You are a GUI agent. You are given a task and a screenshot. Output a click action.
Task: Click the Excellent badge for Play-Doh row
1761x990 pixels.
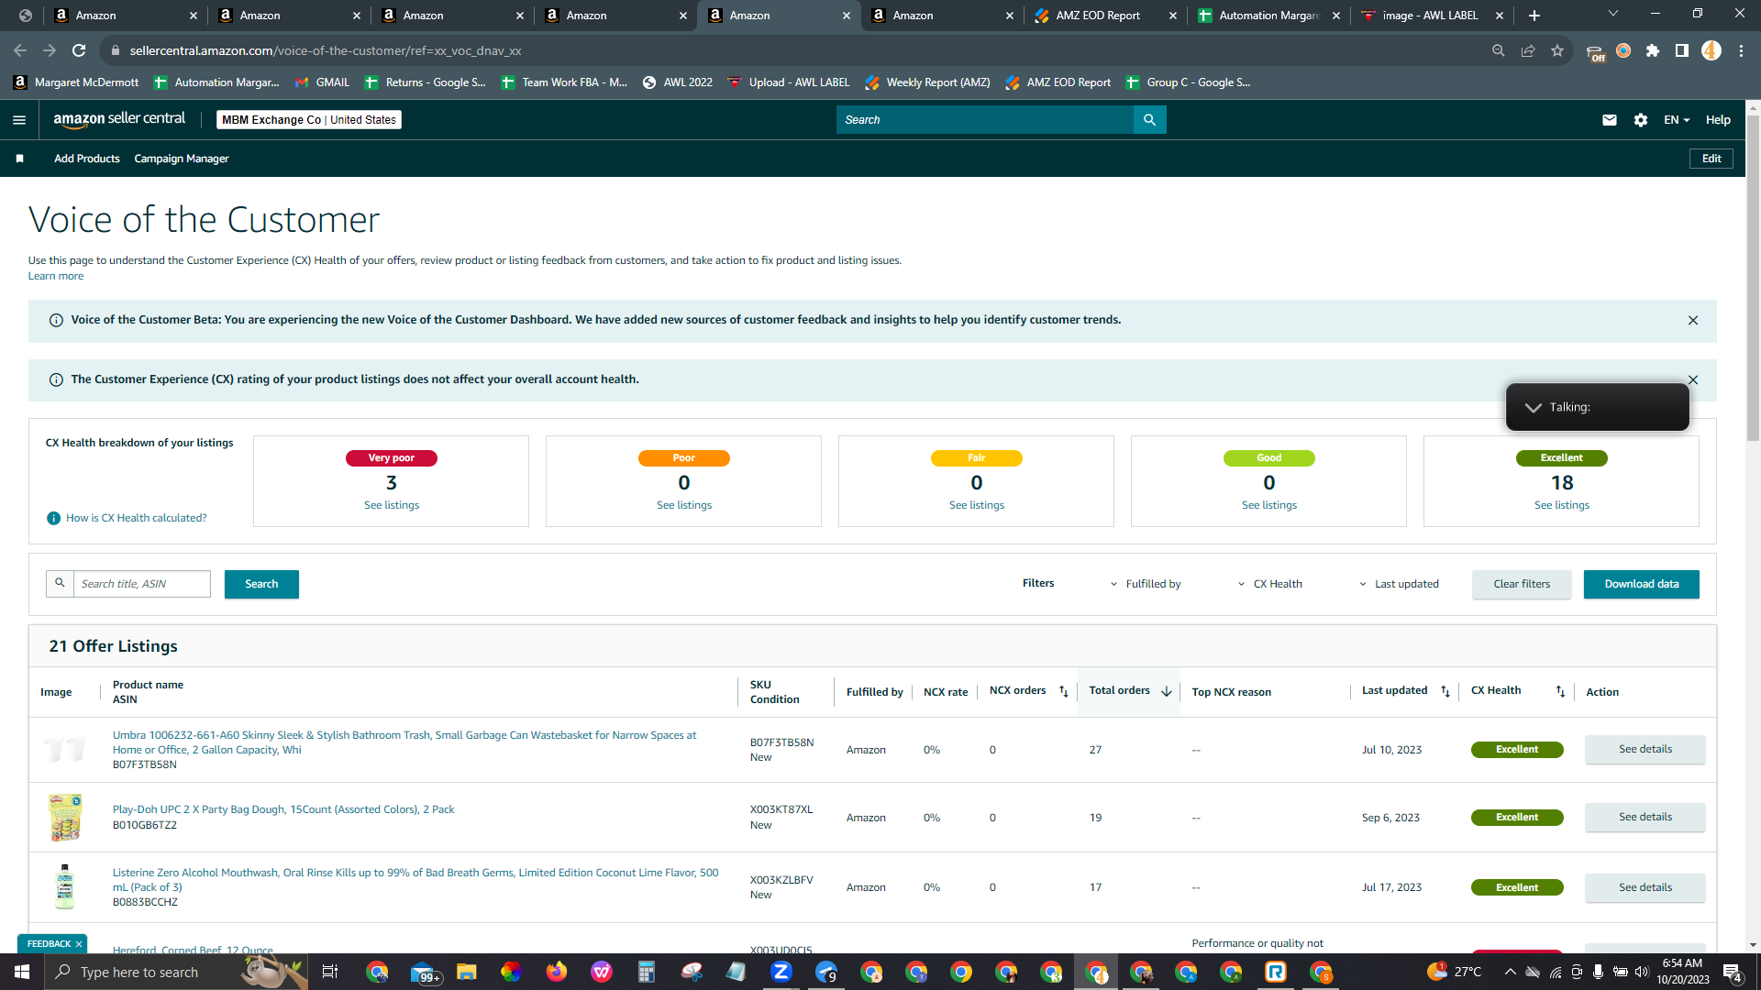[1517, 818]
